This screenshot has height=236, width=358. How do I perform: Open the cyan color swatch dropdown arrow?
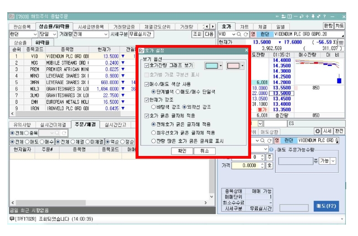(x=221, y=66)
